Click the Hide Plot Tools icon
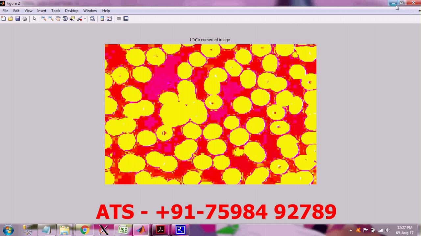The image size is (421, 236). [119, 19]
